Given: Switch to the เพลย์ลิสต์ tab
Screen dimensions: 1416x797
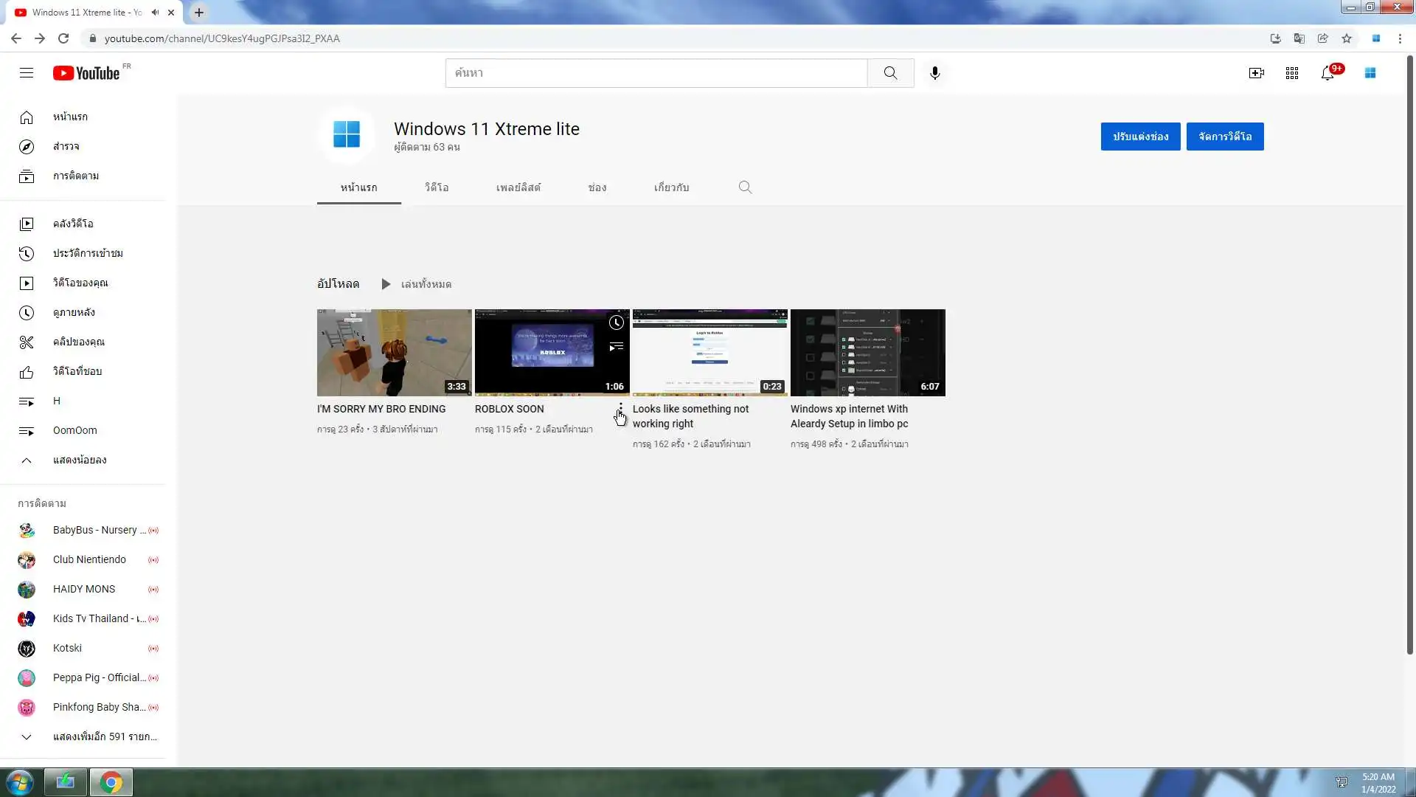Looking at the screenshot, I should [518, 187].
